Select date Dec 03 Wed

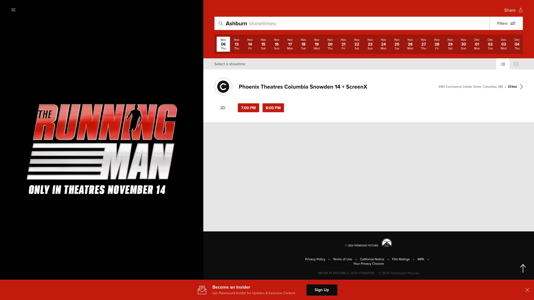504,44
